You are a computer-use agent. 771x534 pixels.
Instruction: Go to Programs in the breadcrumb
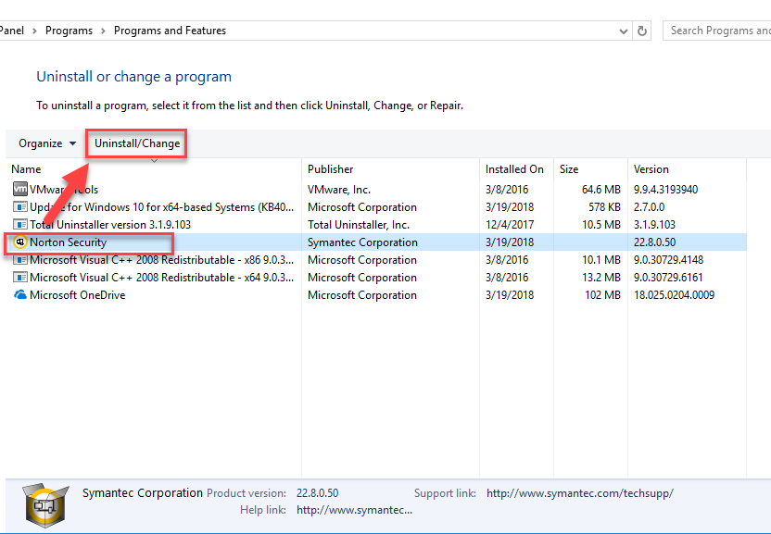tap(69, 31)
